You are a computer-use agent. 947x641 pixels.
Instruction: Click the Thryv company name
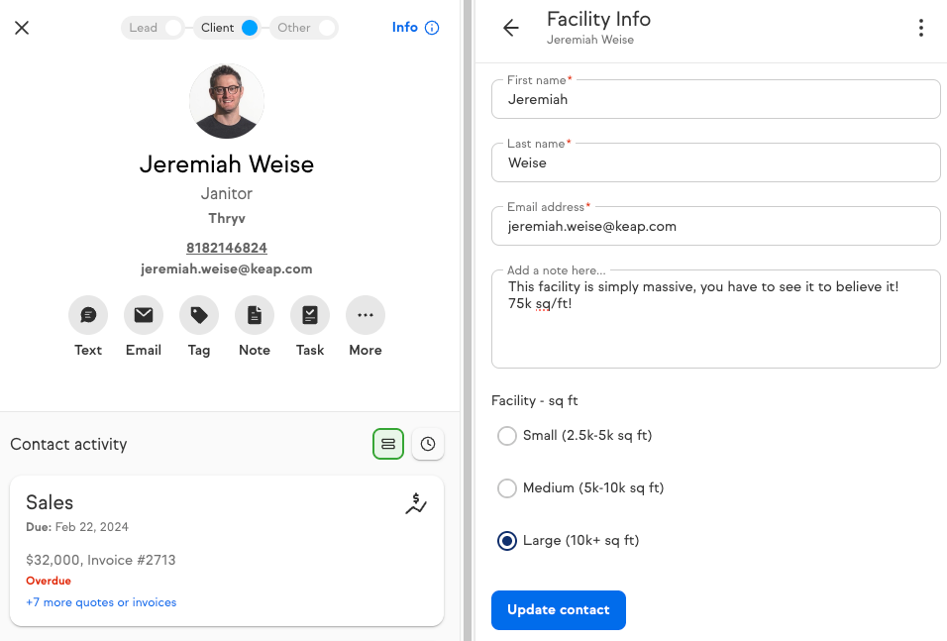click(x=227, y=218)
